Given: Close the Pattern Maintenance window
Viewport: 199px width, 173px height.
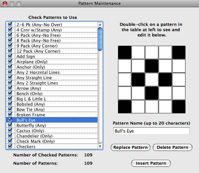Looking at the screenshot, I should pyautogui.click(x=4, y=3).
